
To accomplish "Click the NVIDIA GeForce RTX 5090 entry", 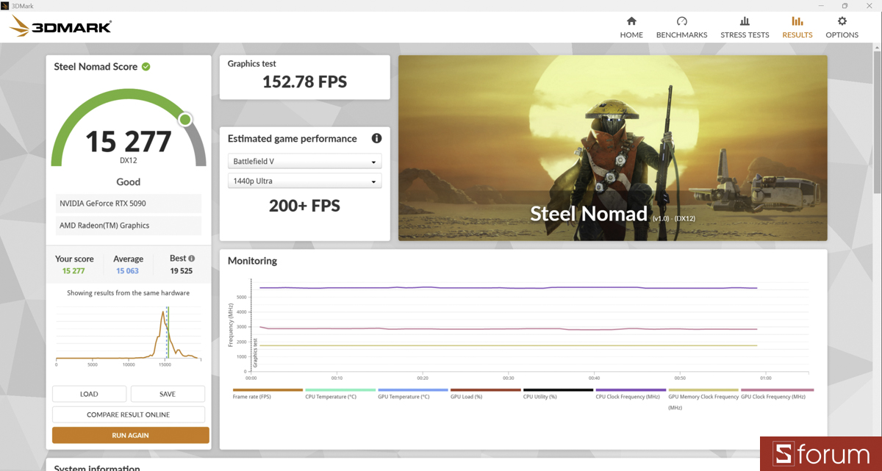I will coord(129,203).
